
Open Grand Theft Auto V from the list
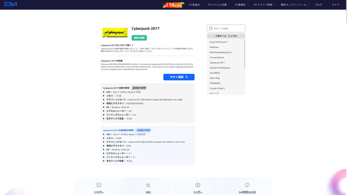pos(218,42)
